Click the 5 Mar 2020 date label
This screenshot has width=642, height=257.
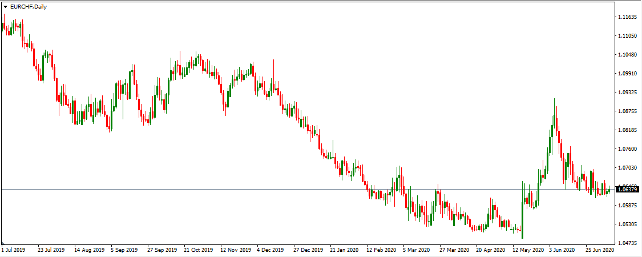[417, 250]
